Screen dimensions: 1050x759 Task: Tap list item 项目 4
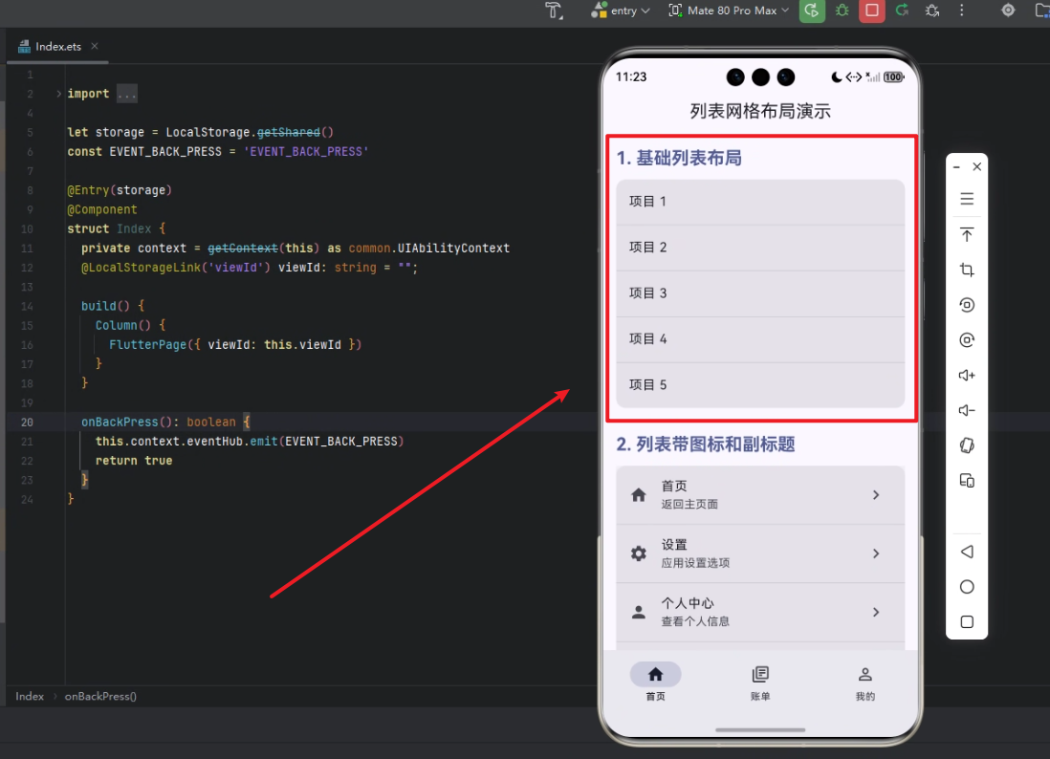(760, 339)
